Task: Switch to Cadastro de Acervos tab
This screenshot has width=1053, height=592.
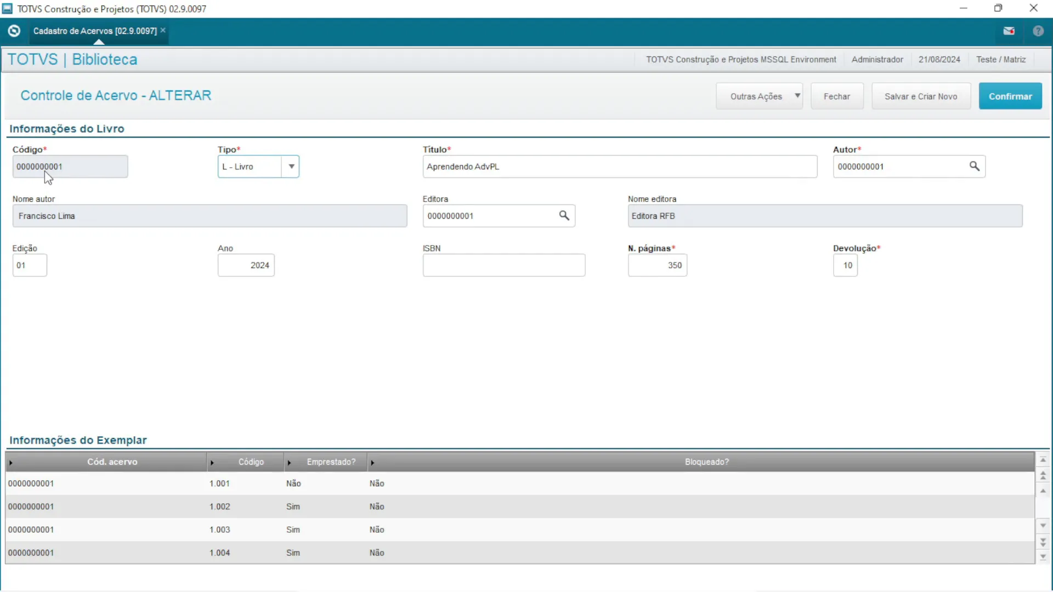Action: (95, 31)
